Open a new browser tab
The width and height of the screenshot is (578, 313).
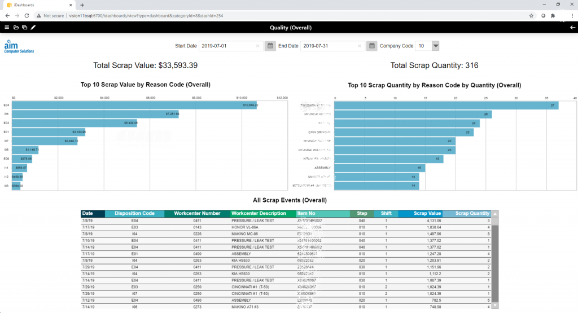82,5
